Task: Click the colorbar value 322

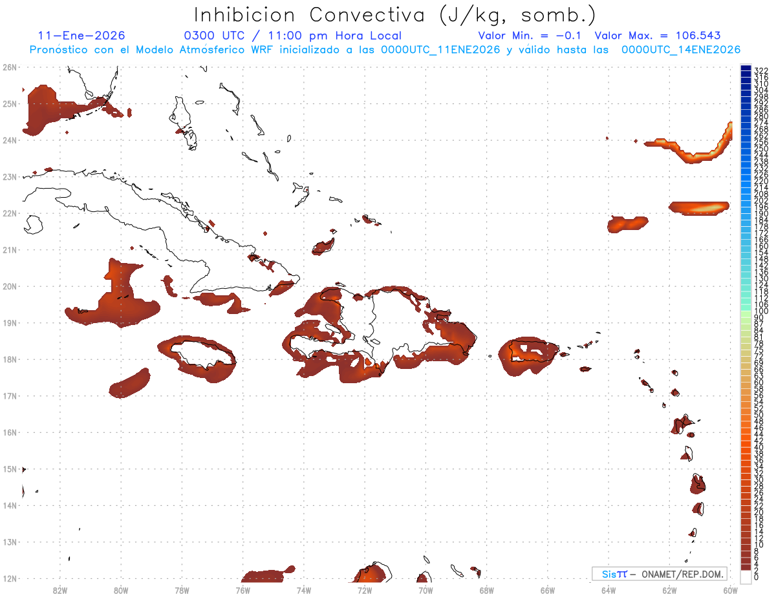Action: point(761,70)
